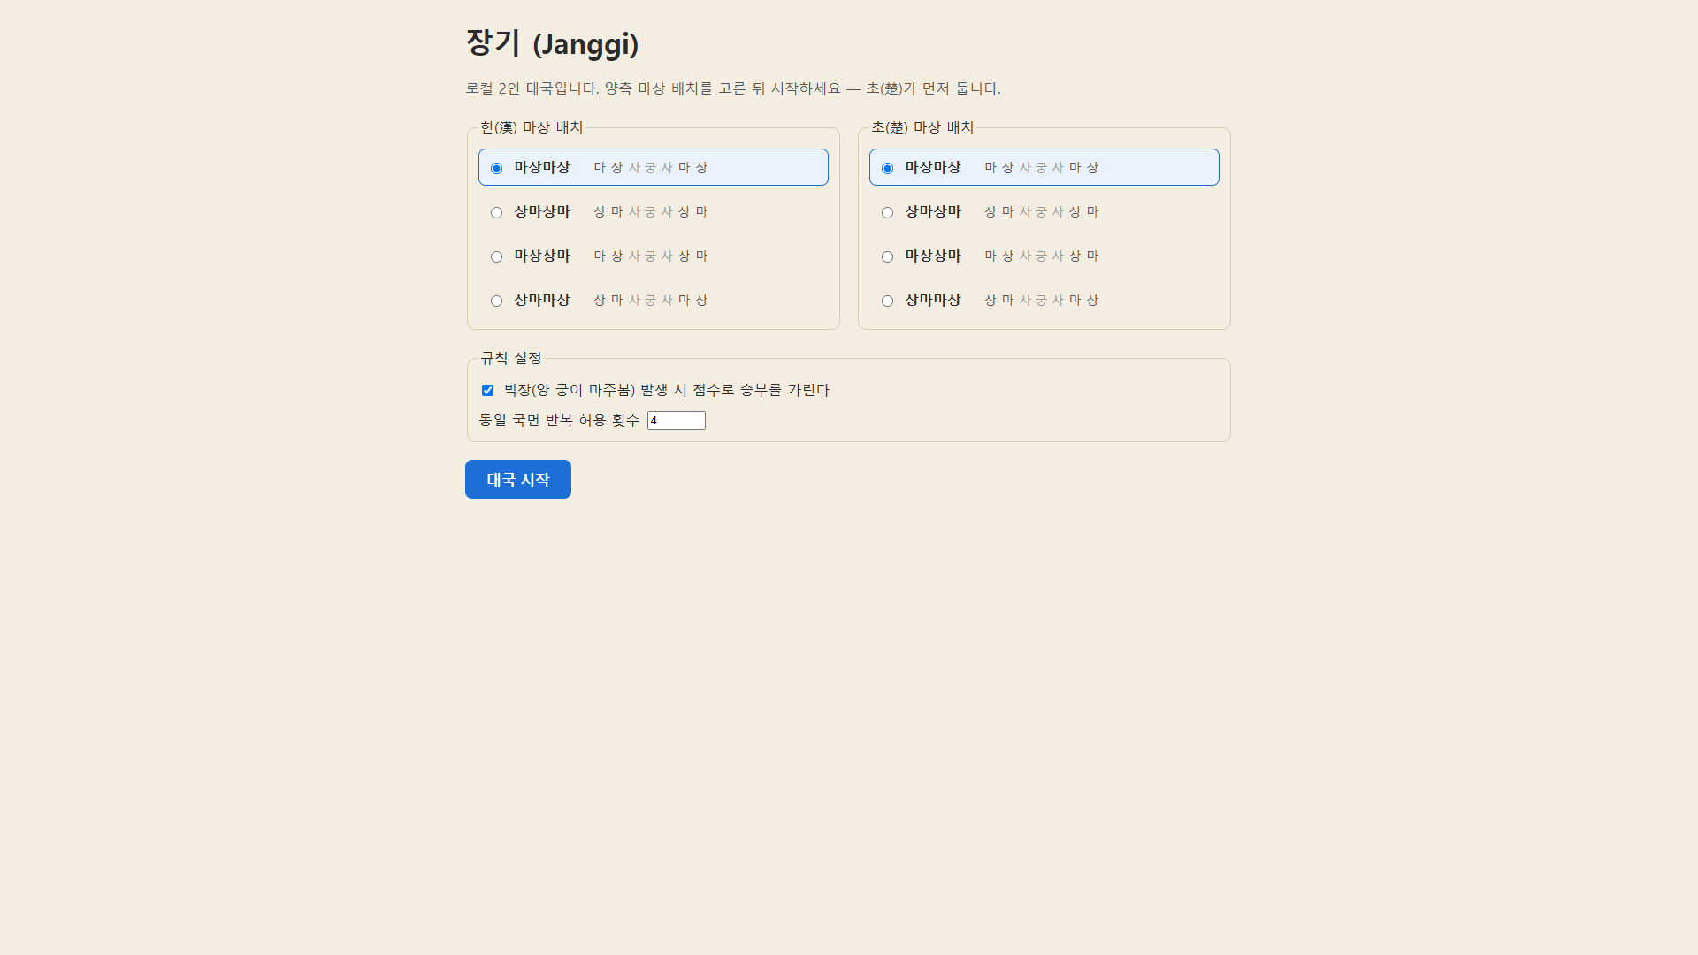Click the 장기 (Janggi) page heading
The image size is (1698, 955).
552,42
